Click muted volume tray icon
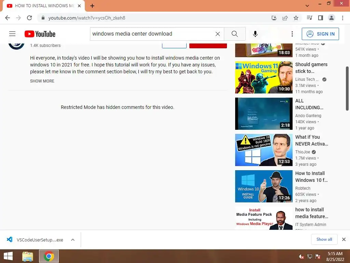350x263 pixels. click(301, 256)
